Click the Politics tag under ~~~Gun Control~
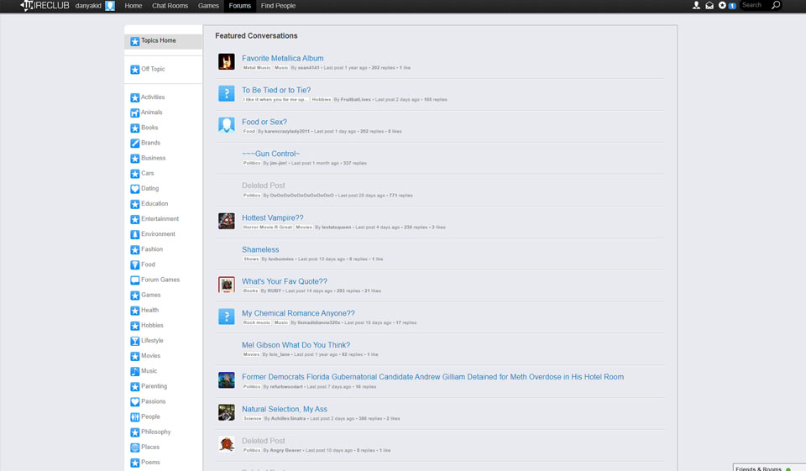 tap(252, 164)
